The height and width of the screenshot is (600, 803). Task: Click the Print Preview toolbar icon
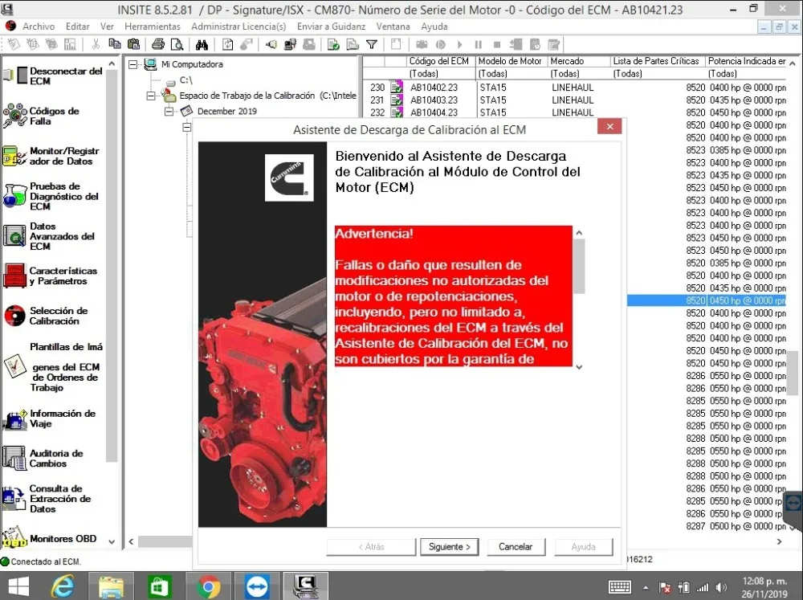(x=177, y=44)
